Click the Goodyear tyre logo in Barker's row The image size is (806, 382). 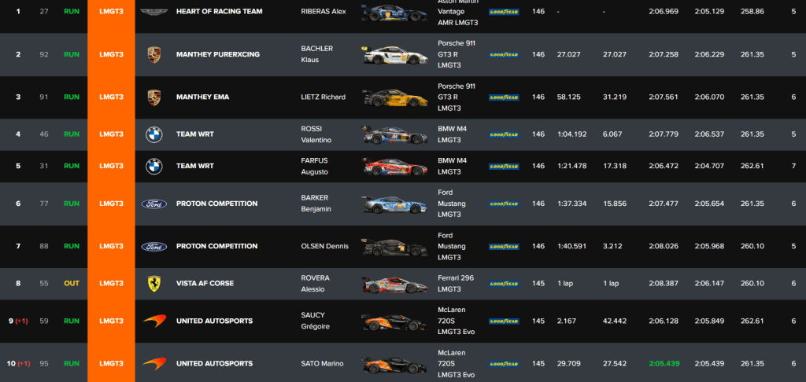pos(504,204)
